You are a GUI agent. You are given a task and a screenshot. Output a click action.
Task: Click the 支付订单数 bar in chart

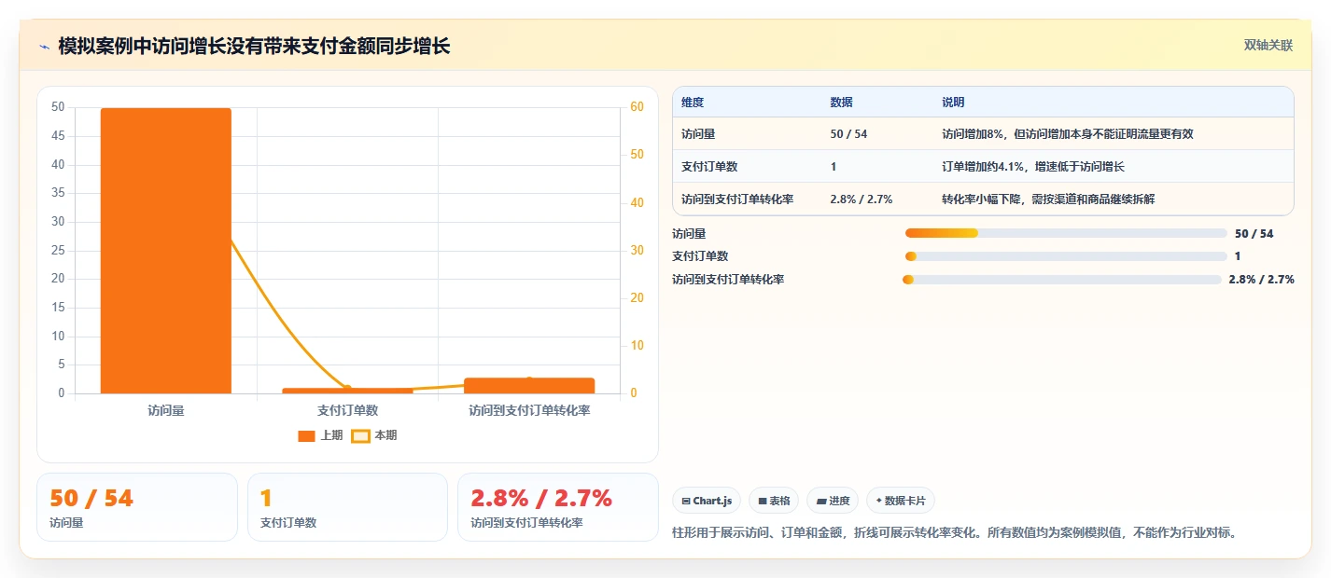(347, 391)
